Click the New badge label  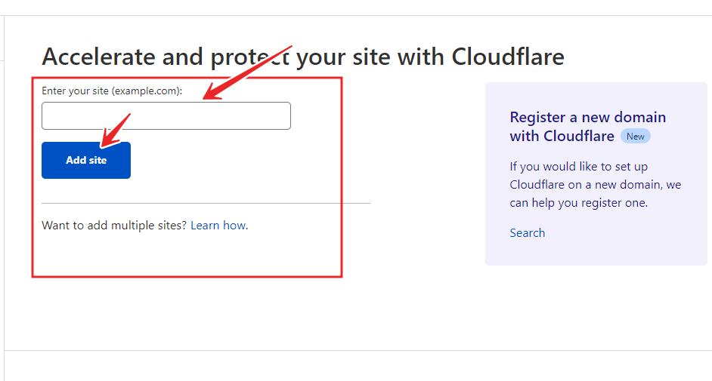point(635,137)
